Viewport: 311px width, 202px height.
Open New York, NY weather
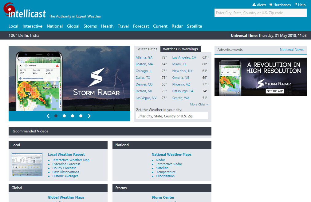click(182, 71)
